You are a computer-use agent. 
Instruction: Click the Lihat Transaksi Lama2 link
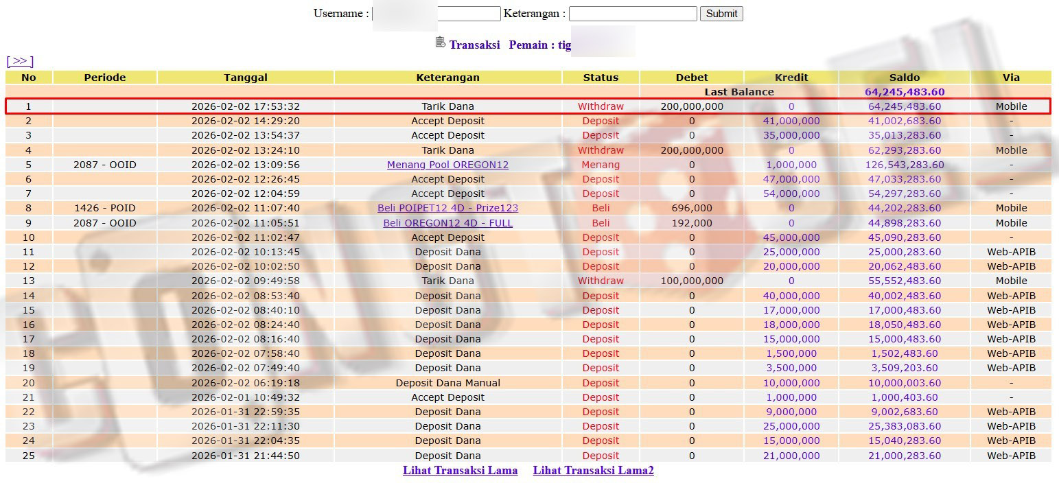tap(593, 470)
